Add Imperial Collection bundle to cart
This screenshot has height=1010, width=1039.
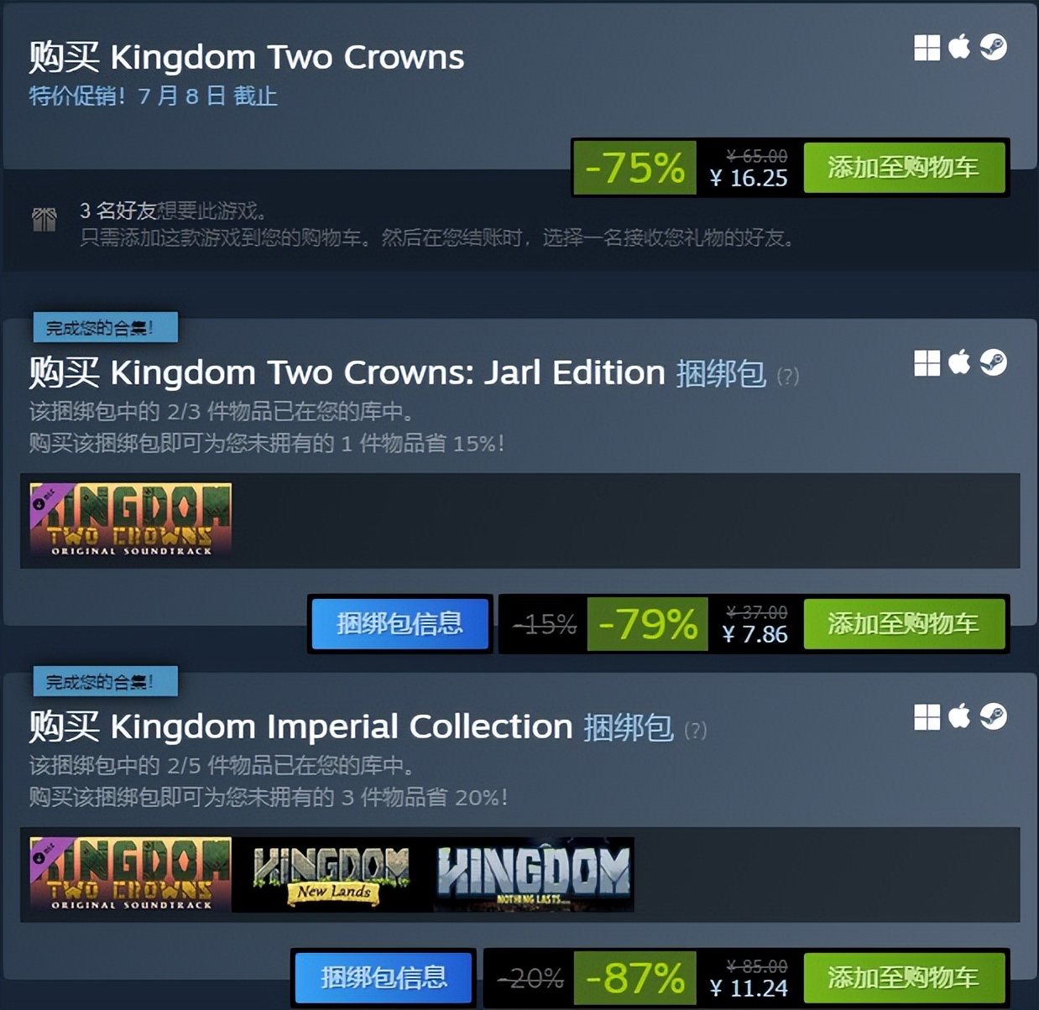pyautogui.click(x=904, y=977)
